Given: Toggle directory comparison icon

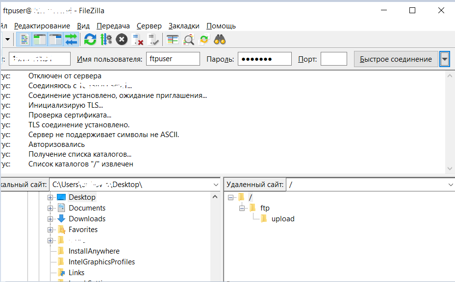Looking at the screenshot, I should [189, 39].
